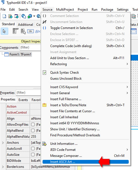Open the JEDI Code Format submenu arrow
Viewport: 138px width, 170px height.
tap(127, 150)
